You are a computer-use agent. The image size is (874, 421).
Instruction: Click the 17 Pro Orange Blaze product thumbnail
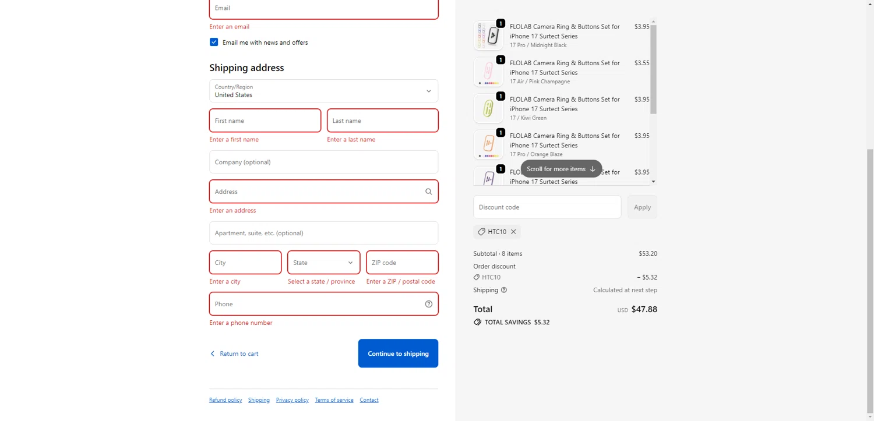488,144
